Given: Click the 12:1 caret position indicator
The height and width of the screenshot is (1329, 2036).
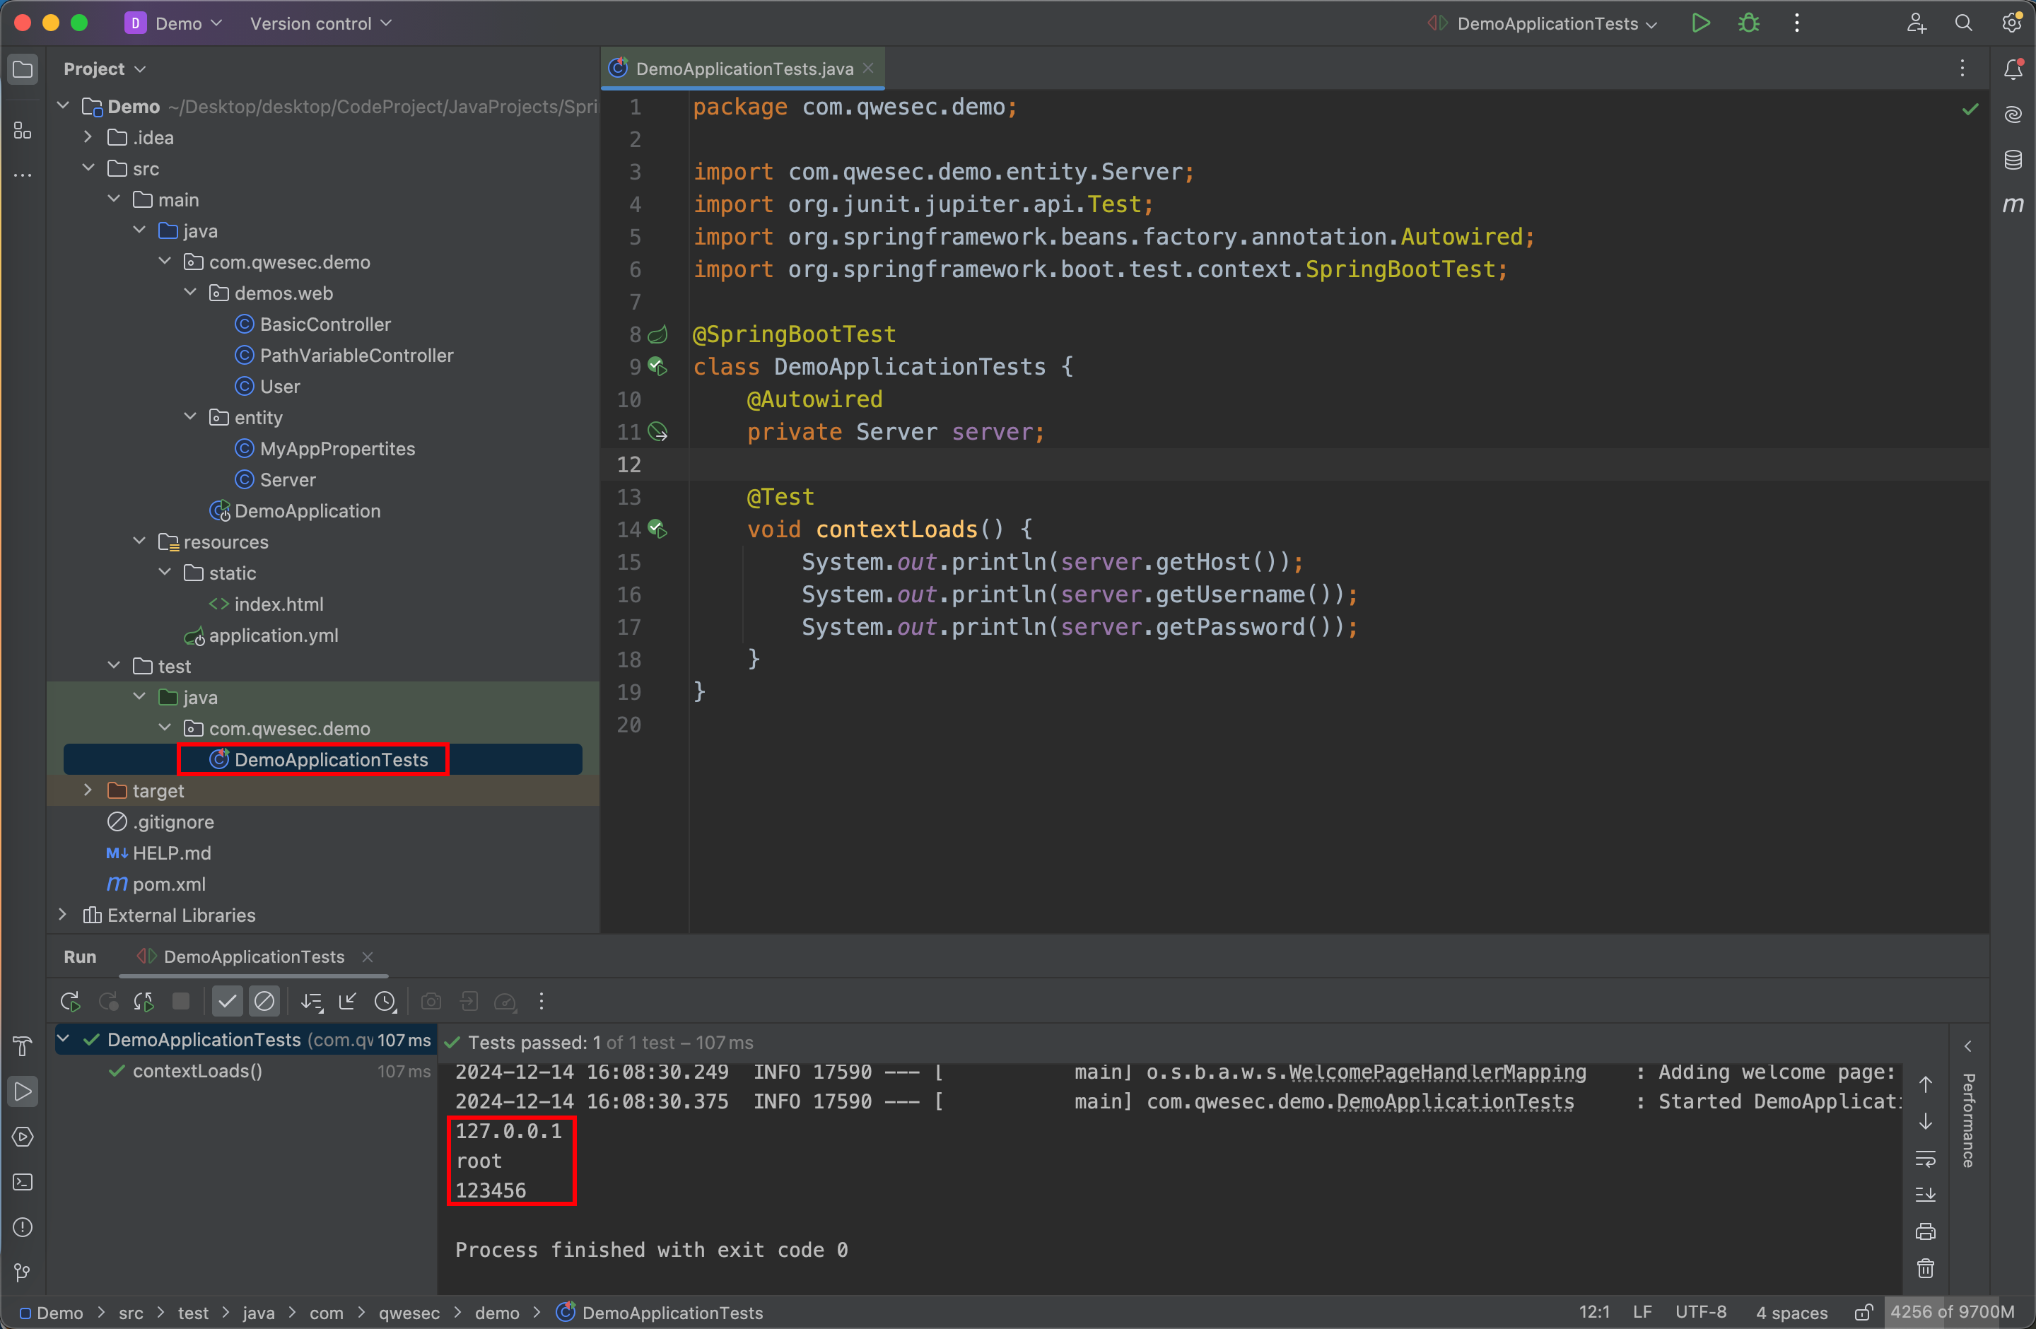Looking at the screenshot, I should point(1593,1312).
